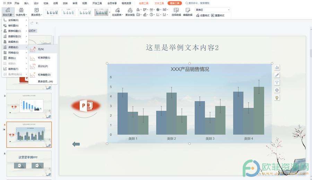
Task: Click the 类别 4 axis label
Action: click(x=249, y=138)
